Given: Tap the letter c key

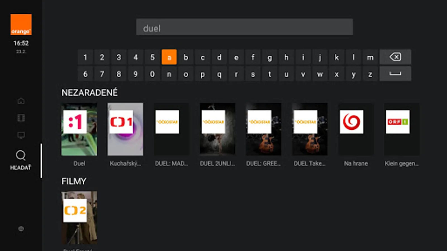Looking at the screenshot, I should [x=203, y=57].
